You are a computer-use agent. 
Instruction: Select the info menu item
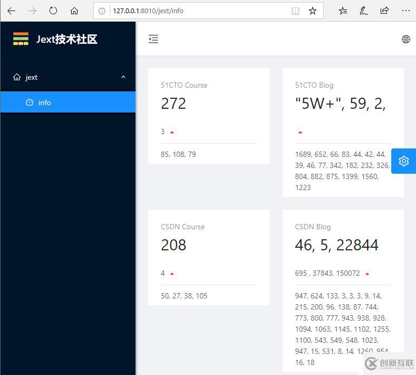[x=68, y=102]
